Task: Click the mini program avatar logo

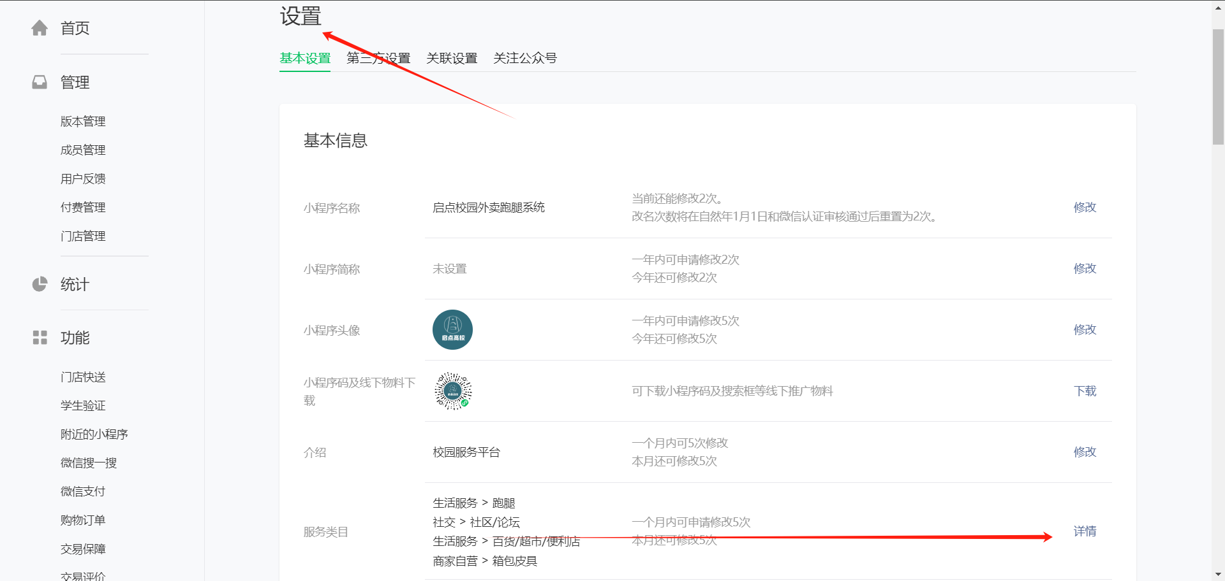Action: click(x=452, y=330)
